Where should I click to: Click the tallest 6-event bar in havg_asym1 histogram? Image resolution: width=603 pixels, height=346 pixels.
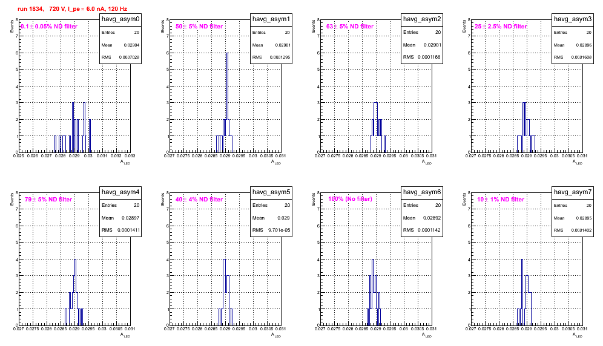click(x=227, y=102)
